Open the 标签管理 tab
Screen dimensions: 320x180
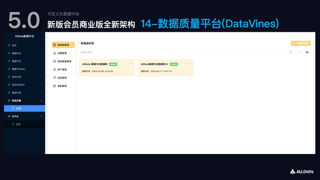(x=63, y=78)
